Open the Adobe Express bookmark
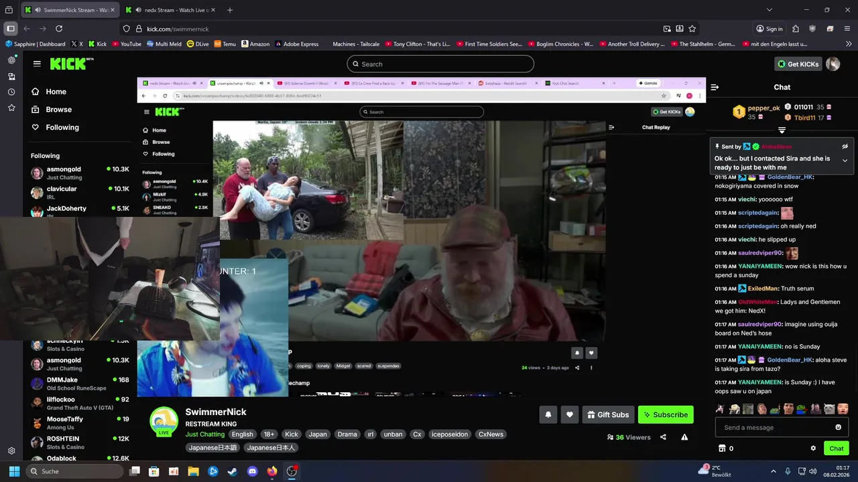 tap(296, 44)
